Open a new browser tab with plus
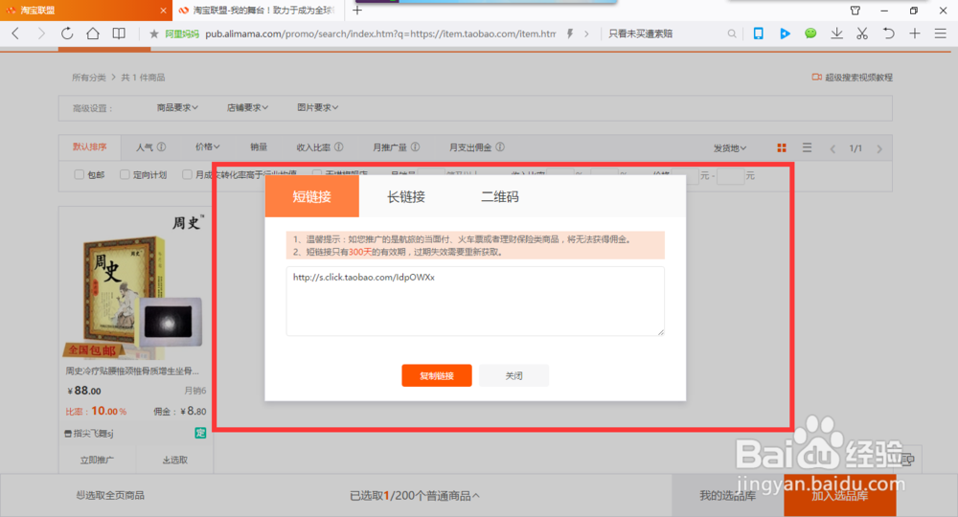The width and height of the screenshot is (958, 517). [357, 11]
